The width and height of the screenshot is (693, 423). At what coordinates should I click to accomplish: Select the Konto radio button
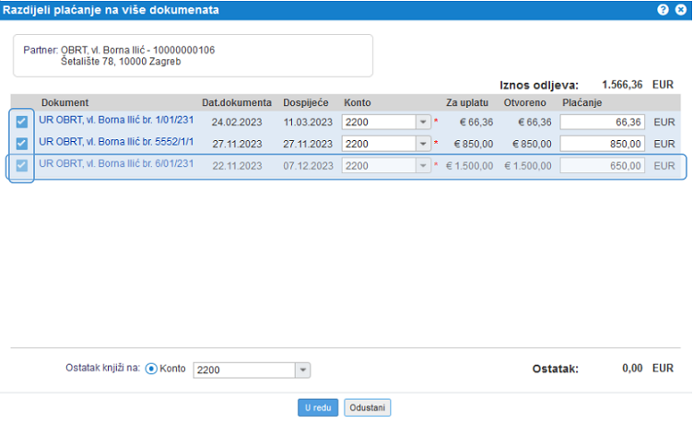point(151,369)
